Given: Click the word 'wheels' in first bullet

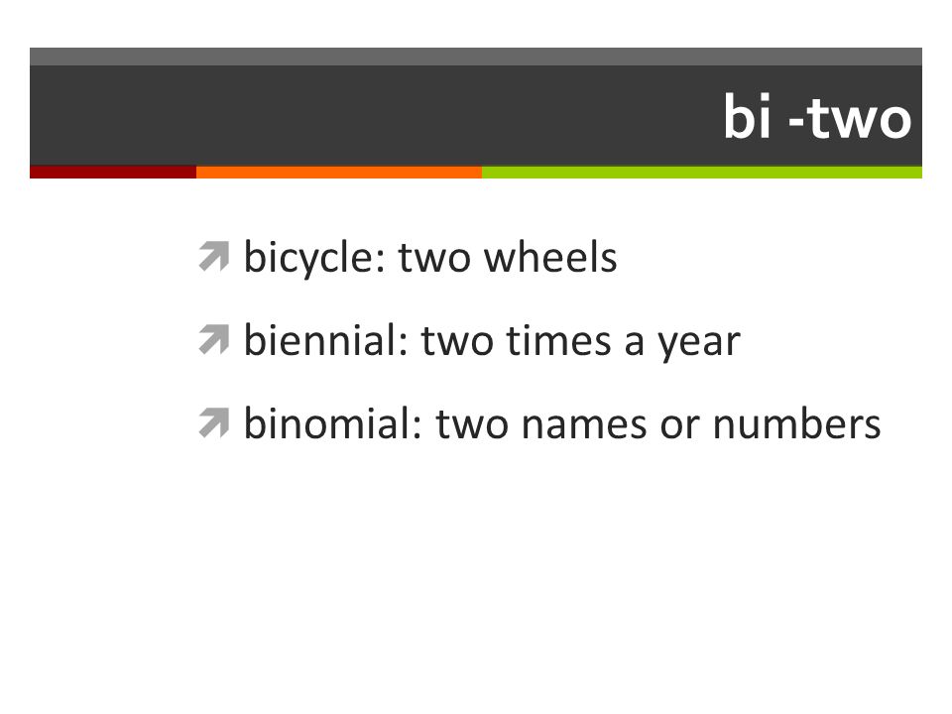Looking at the screenshot, I should 550,257.
